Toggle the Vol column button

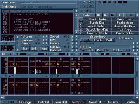pos(91,50)
